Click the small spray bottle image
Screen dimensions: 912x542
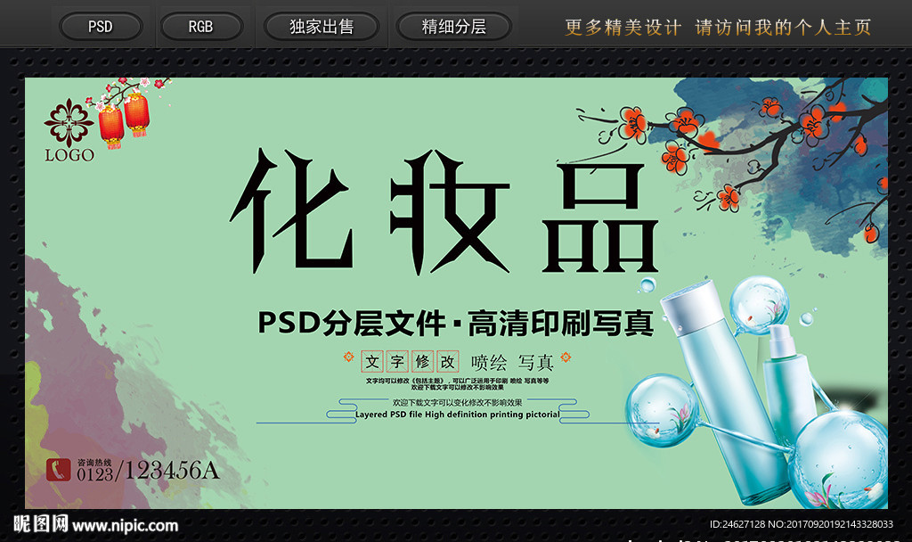pos(788,384)
